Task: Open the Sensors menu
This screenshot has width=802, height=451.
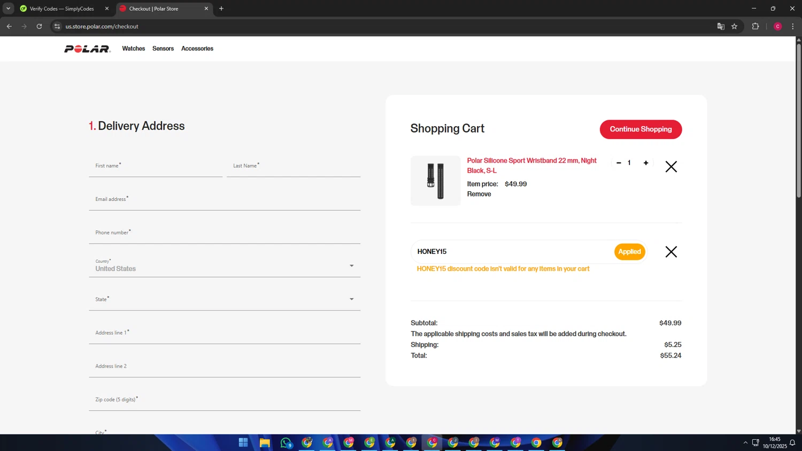Action: 163,49
